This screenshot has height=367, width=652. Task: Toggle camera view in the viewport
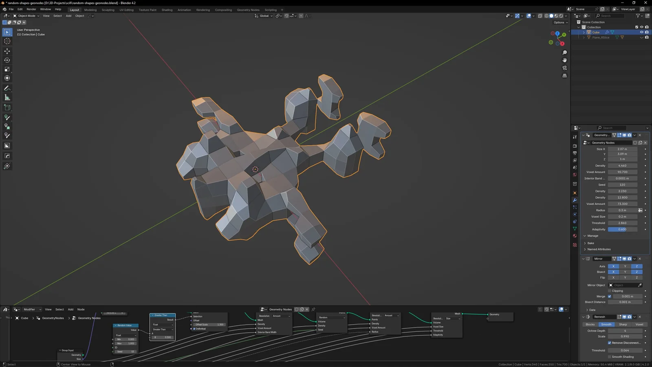(x=564, y=68)
